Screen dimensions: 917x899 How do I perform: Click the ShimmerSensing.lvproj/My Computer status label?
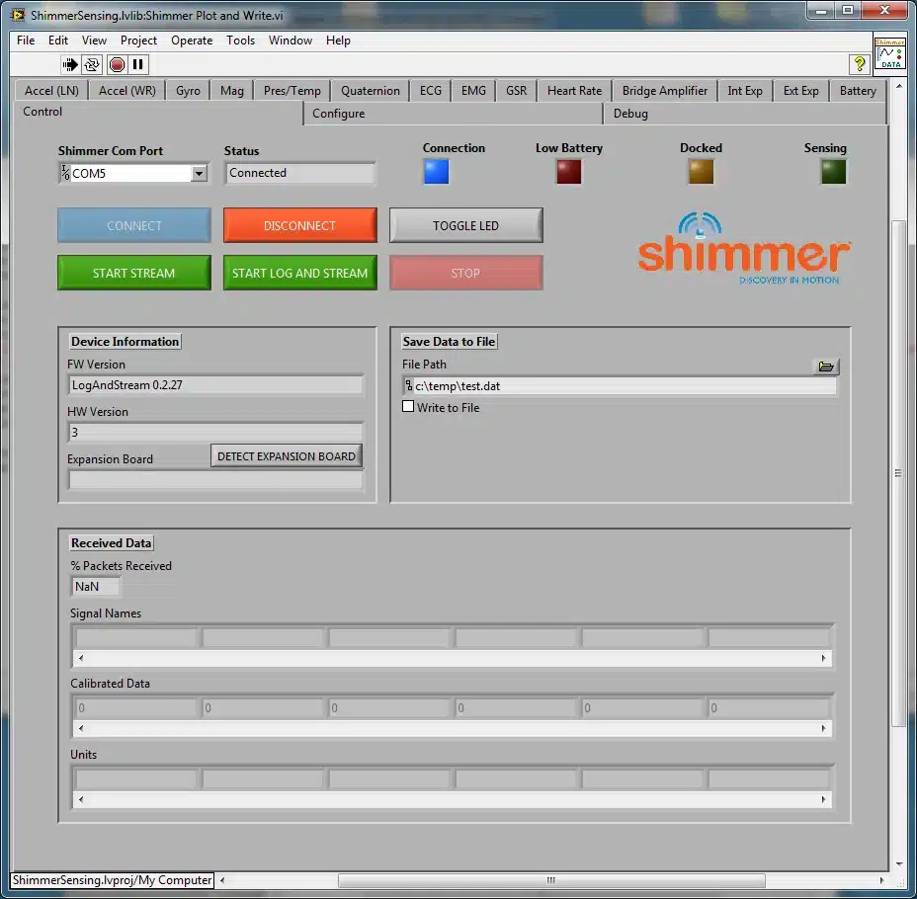(113, 880)
